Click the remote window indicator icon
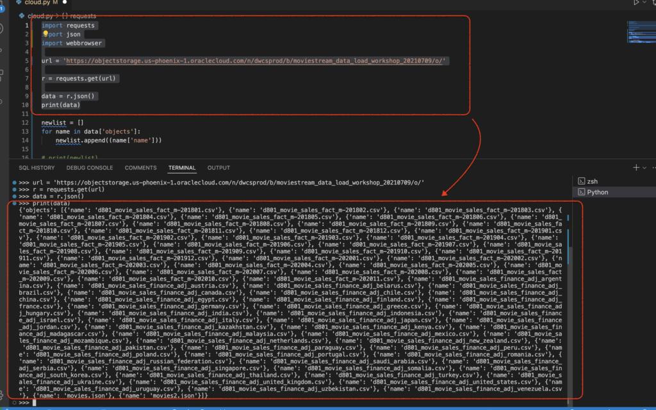Viewport: 656px width, 410px height. click(3, 409)
